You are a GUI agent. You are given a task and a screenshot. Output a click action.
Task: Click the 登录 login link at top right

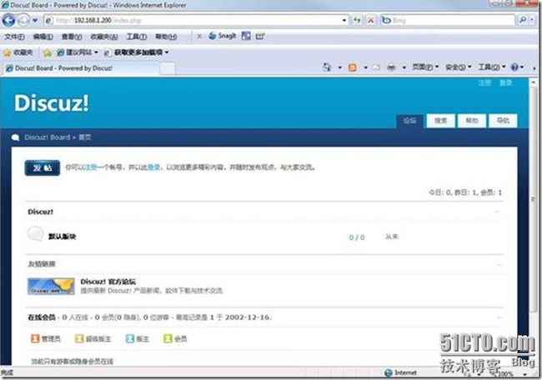click(x=505, y=82)
